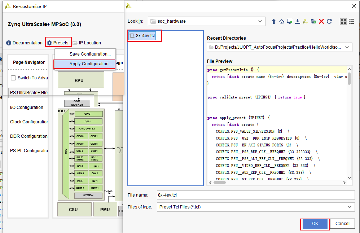This screenshot has width=360, height=233.
Task: Go to the Vivado project directory icon
Action: [305, 21]
